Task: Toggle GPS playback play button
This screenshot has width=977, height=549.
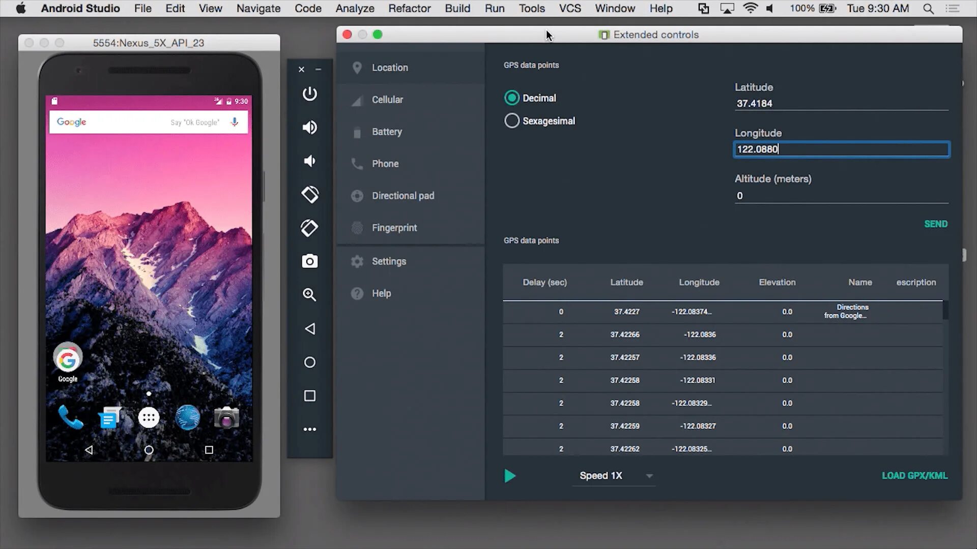Action: point(510,475)
